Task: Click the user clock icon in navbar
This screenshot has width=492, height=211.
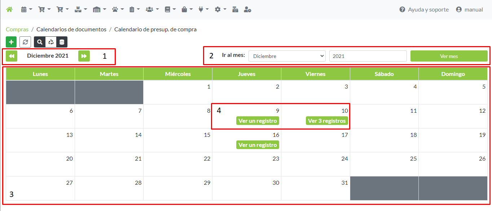Action: 247,10
